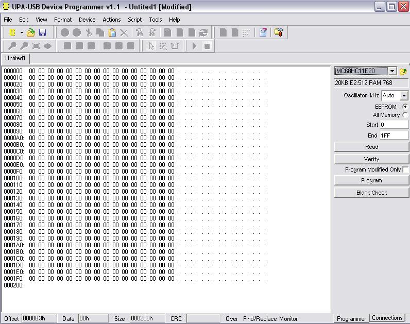Click Find/Replace in the status bar
Viewport: 410px width, 324px height.
pos(260,319)
